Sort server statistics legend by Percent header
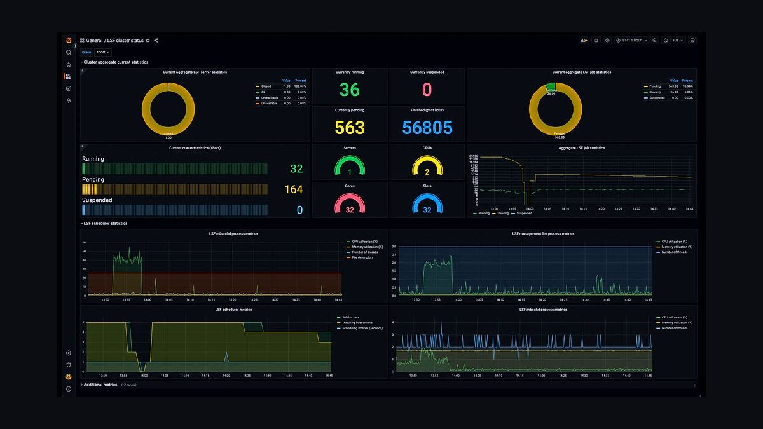The height and width of the screenshot is (429, 763). pos(300,81)
